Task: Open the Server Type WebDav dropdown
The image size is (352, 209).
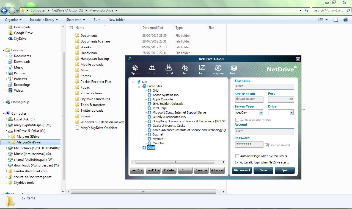Action: pyautogui.click(x=261, y=112)
